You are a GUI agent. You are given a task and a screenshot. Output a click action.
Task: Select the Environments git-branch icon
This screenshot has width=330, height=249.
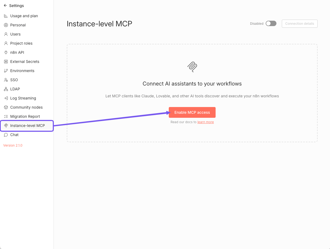6,71
